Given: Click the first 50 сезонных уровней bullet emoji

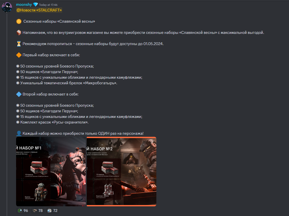Looking at the screenshot, I should pos(18,66).
